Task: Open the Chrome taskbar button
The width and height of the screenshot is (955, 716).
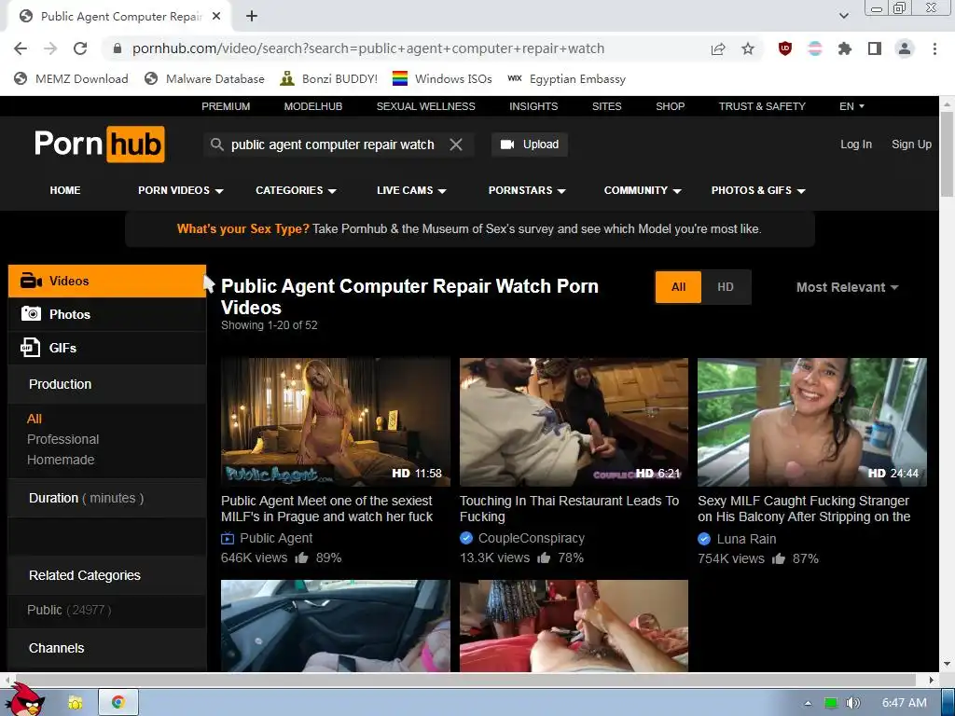Action: [x=118, y=703]
